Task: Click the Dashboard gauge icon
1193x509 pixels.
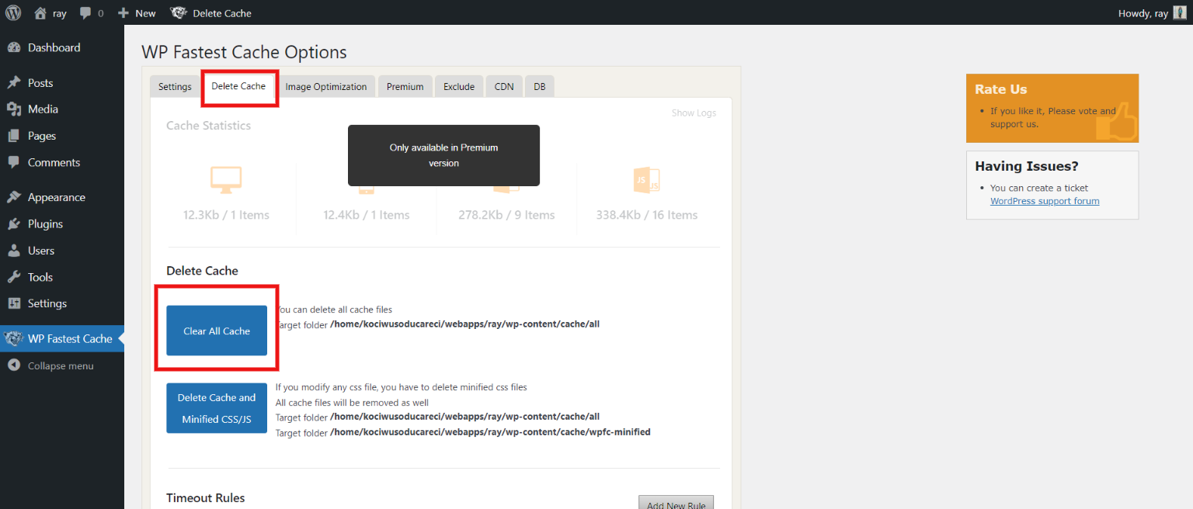Action: [x=14, y=47]
